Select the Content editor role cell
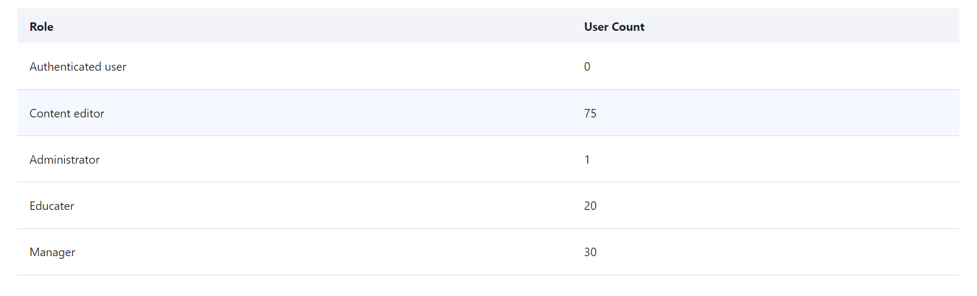977x296 pixels. coord(67,113)
